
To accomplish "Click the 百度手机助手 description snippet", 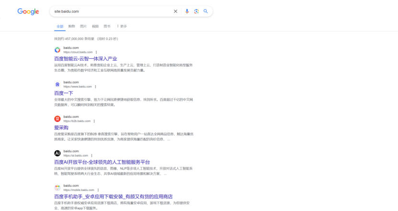I will (122, 205).
